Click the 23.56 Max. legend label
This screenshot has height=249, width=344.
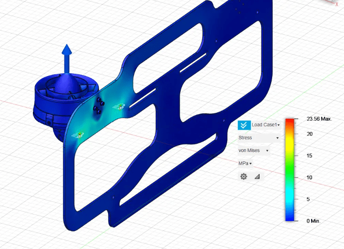point(319,119)
